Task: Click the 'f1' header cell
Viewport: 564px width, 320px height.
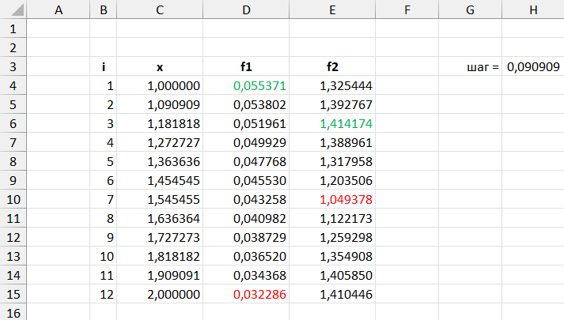Action: (x=246, y=66)
